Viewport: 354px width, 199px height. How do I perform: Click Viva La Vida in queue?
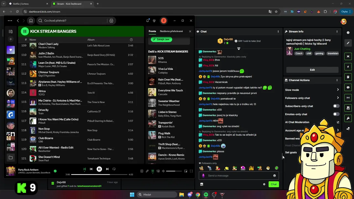point(169,70)
